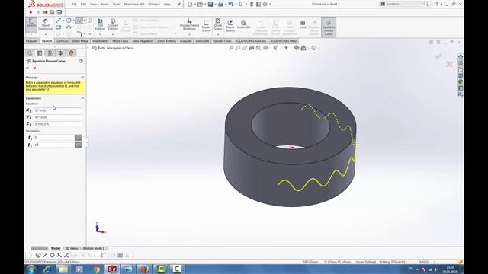
Task: Switch to the Surfaces tab
Action: 62,41
